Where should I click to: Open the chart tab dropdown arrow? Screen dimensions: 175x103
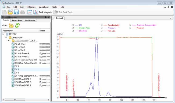171,18
